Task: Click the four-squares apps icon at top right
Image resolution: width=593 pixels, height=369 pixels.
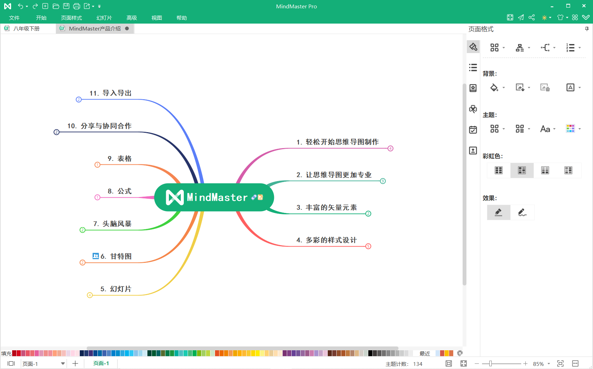Action: click(575, 17)
